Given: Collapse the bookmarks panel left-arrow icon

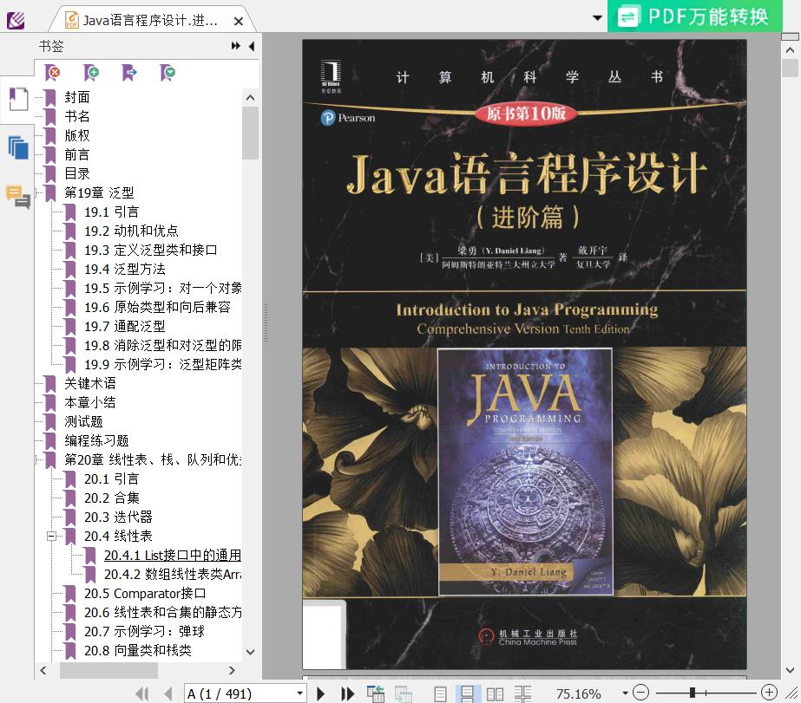Looking at the screenshot, I should point(252,46).
